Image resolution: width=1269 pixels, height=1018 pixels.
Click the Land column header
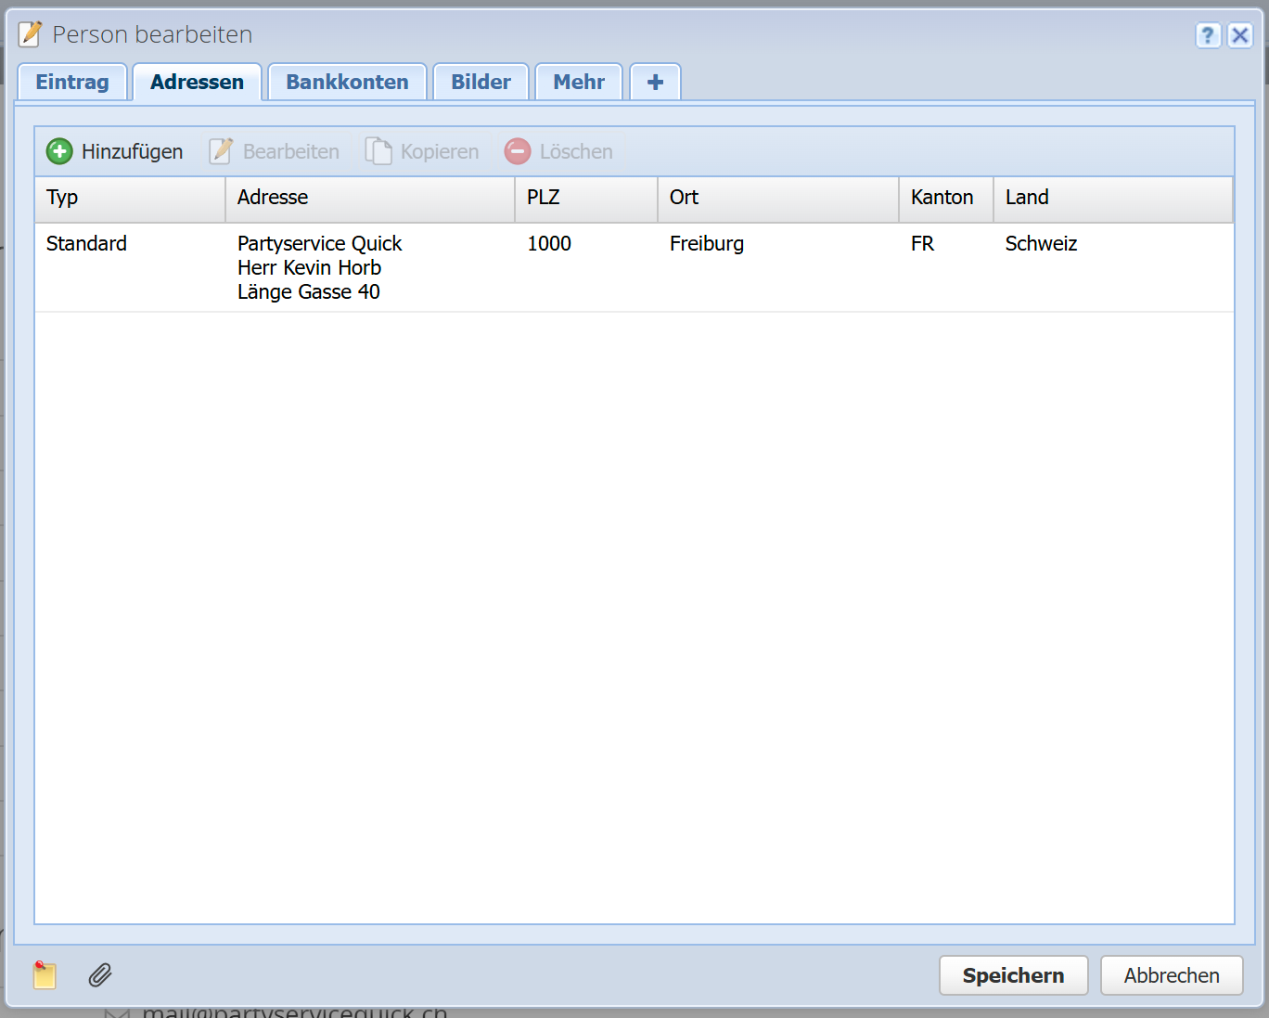pyautogui.click(x=1112, y=198)
